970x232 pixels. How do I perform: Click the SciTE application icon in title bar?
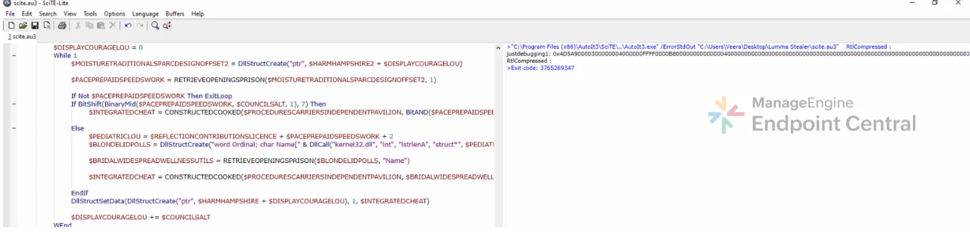pyautogui.click(x=7, y=3)
